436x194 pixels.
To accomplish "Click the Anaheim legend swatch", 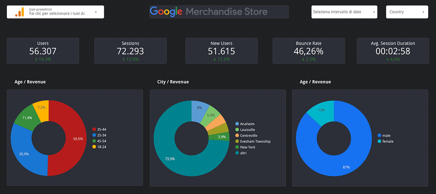I will click(x=237, y=124).
